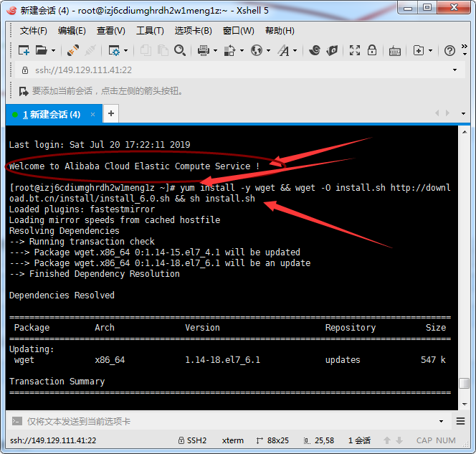Click the Lock screen padlock icon
Viewport: 476px width, 454px height.
373,50
